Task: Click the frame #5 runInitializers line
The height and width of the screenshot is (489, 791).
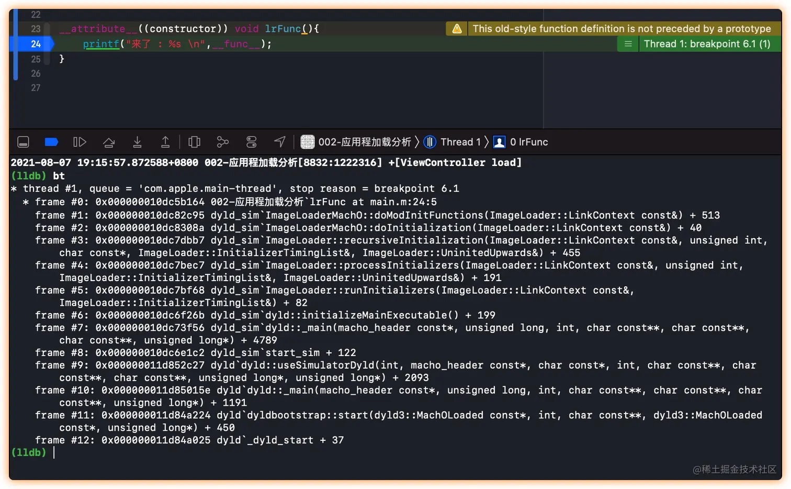Action: [335, 296]
